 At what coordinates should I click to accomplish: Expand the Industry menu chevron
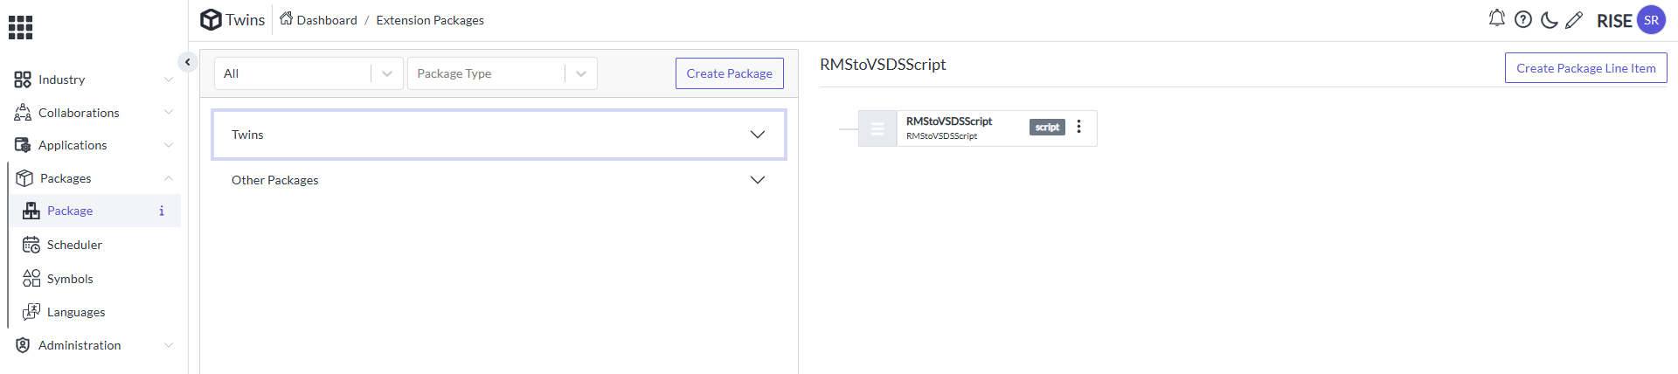(169, 80)
